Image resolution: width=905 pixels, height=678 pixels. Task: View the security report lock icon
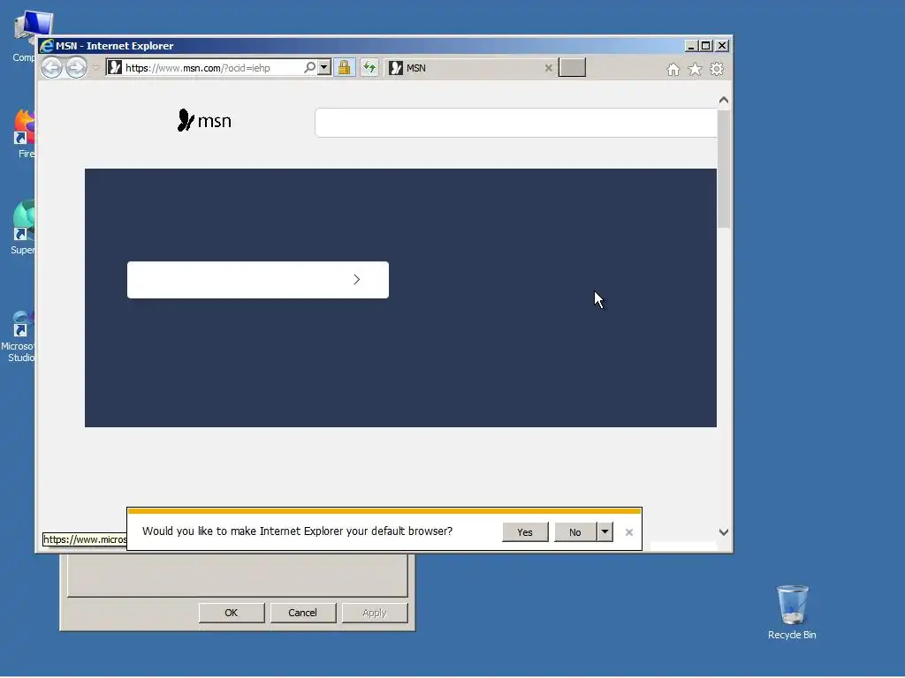344,67
